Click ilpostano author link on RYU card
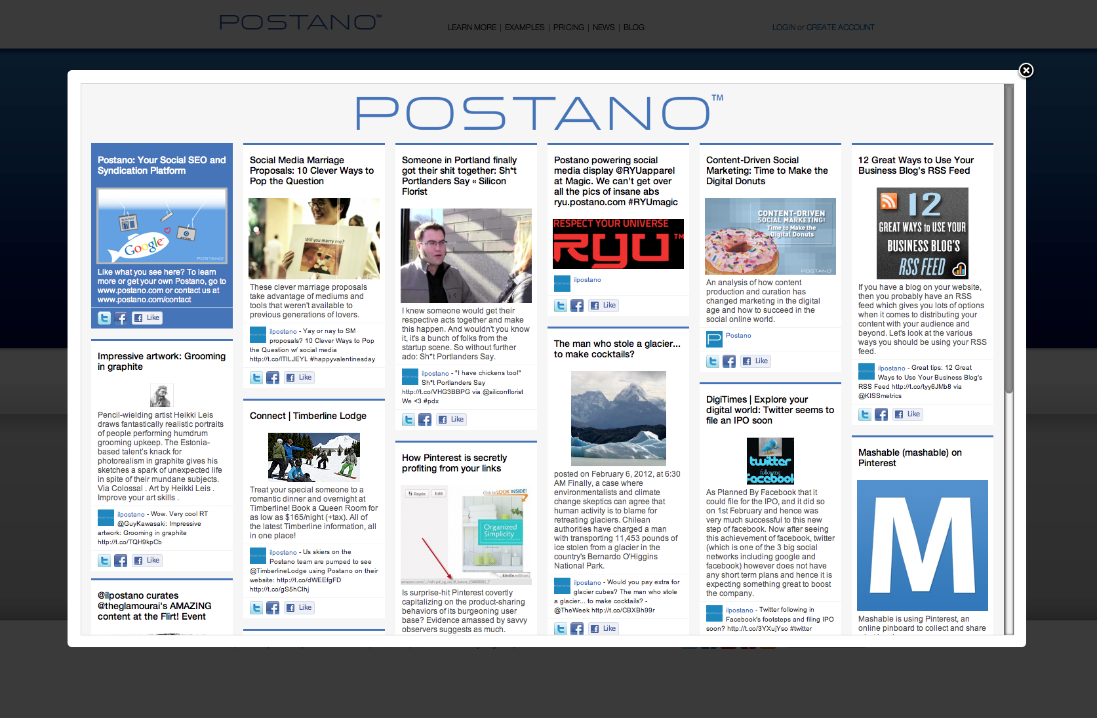 click(588, 280)
